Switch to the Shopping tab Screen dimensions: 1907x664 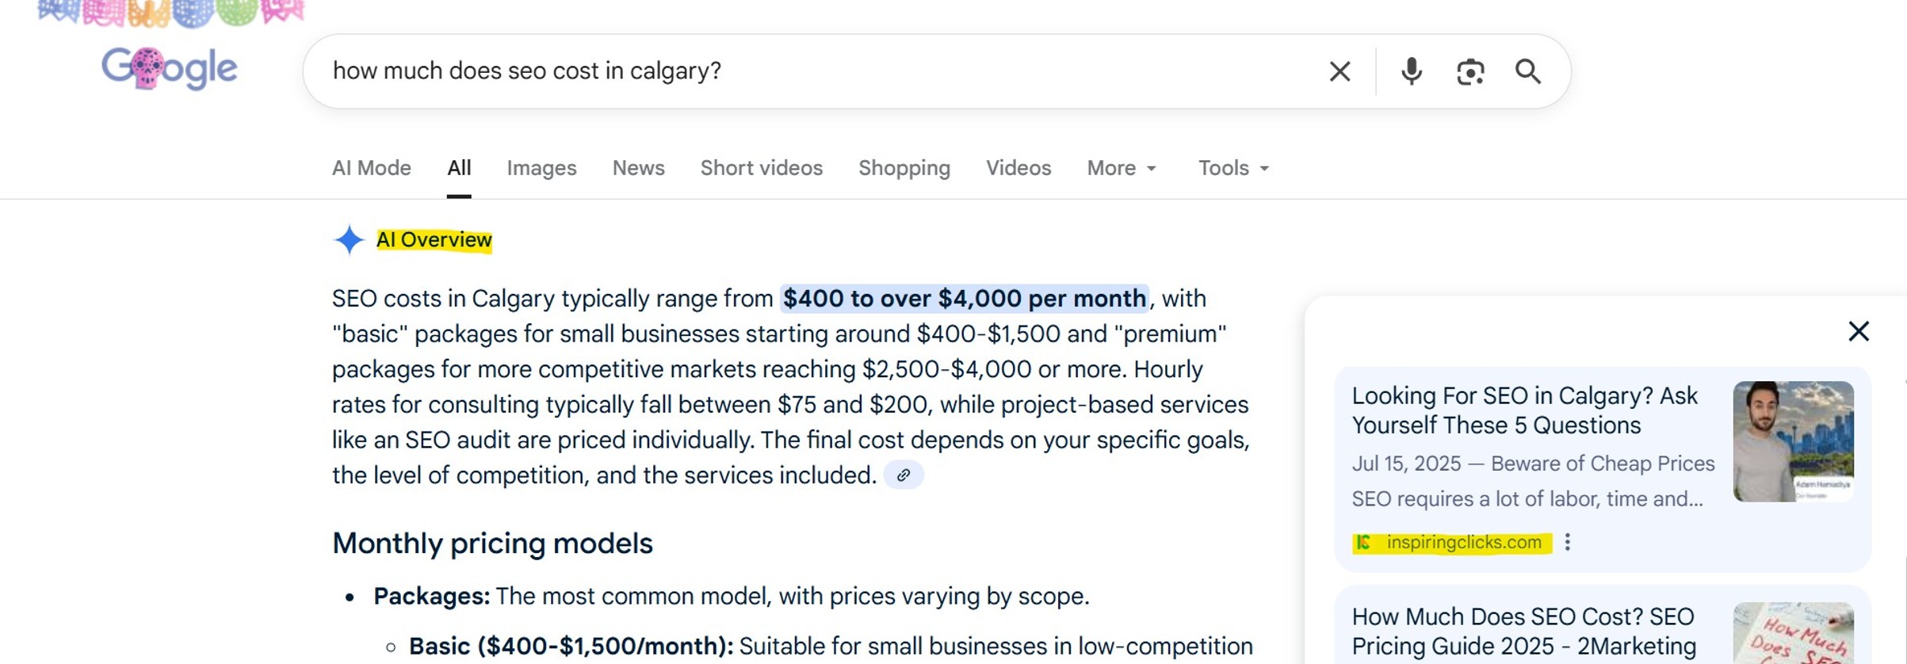[x=904, y=168]
